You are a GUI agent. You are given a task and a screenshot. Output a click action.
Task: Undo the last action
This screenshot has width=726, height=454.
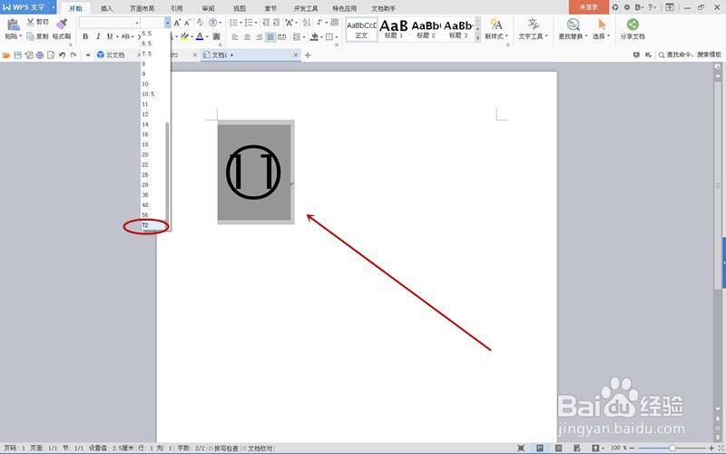[62, 55]
